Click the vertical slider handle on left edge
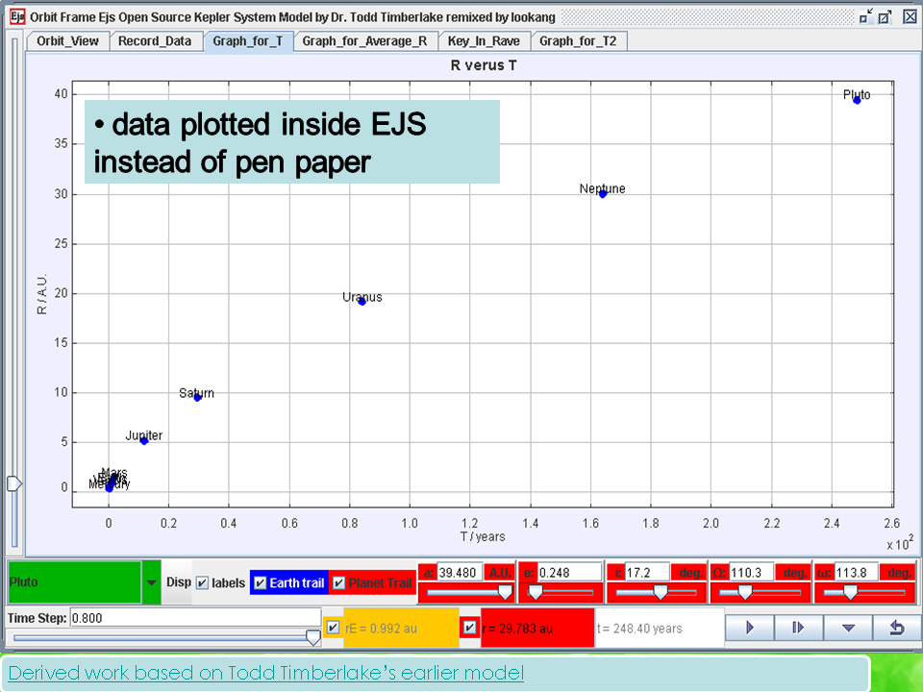The height and width of the screenshot is (692, 923). (x=14, y=483)
